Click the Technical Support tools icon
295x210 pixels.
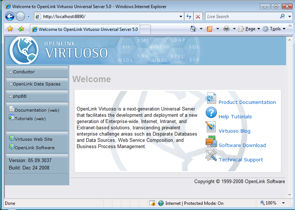click(x=211, y=155)
